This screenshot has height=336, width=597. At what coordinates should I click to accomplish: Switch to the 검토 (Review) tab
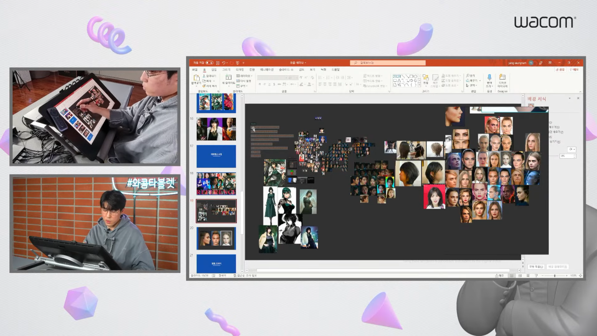[302, 70]
